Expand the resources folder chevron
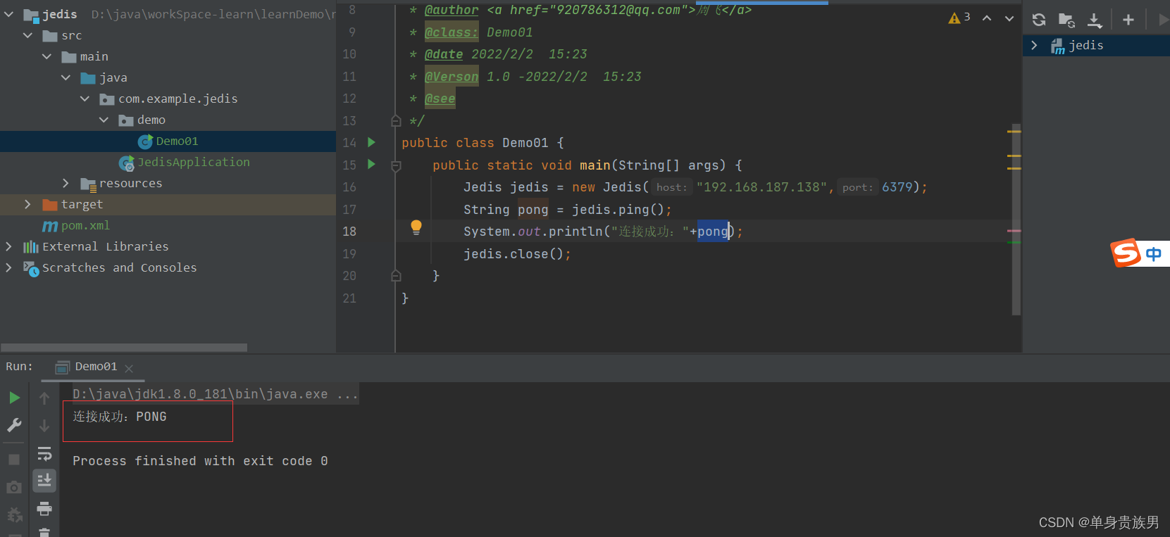1170x537 pixels. [66, 183]
